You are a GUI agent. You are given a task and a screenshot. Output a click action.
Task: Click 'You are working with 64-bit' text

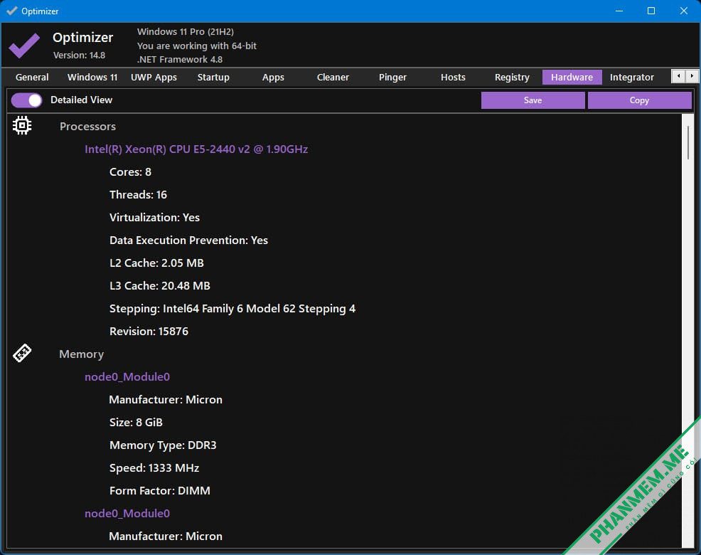tap(197, 46)
